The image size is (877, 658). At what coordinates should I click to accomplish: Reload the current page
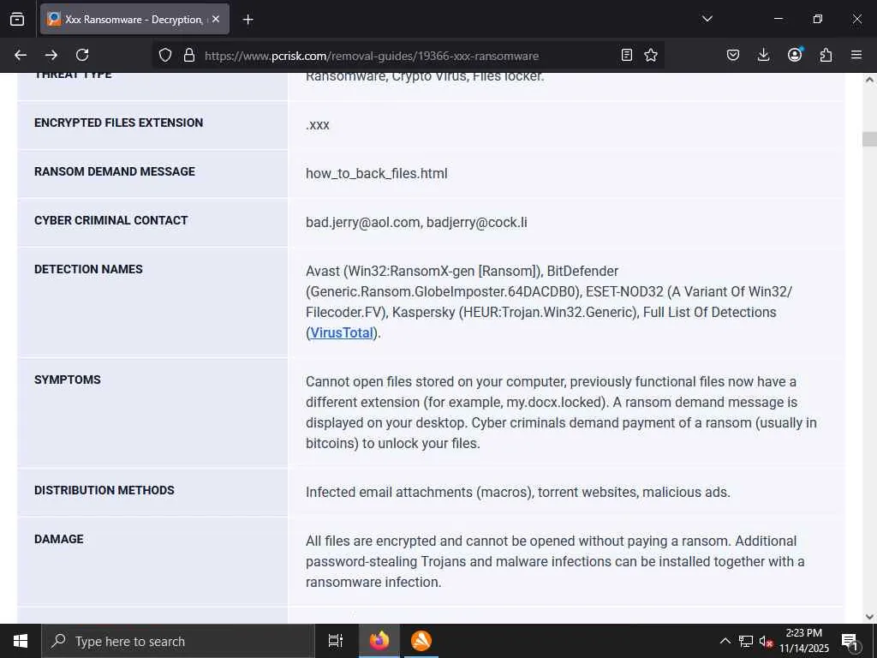pyautogui.click(x=82, y=55)
